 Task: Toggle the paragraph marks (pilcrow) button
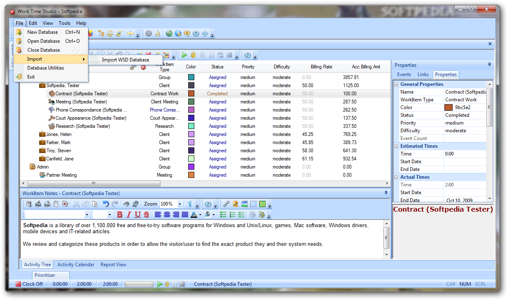click(x=190, y=204)
